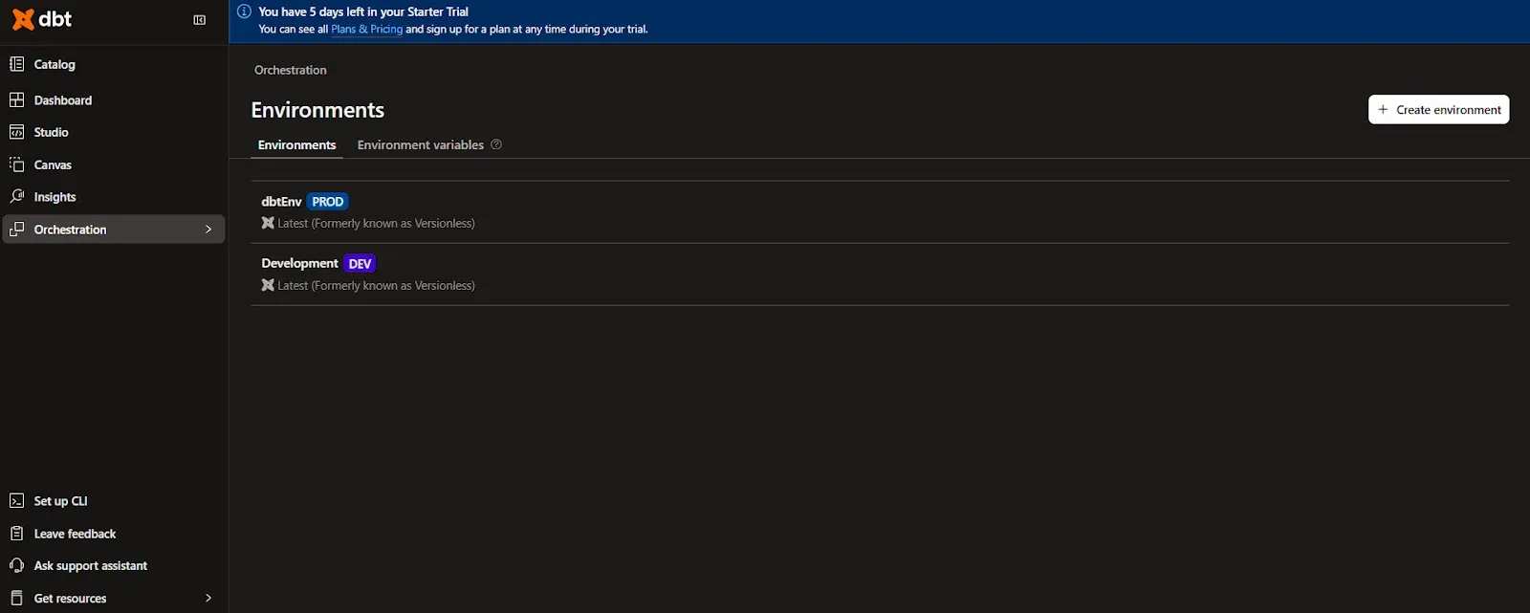Viewport: 1530px width, 613px height.
Task: Open the dbtEnv environment
Action: 281,202
